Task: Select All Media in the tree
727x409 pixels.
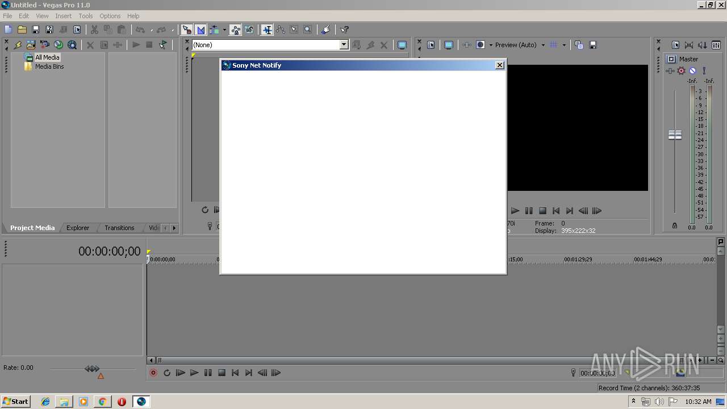Action: coord(47,57)
